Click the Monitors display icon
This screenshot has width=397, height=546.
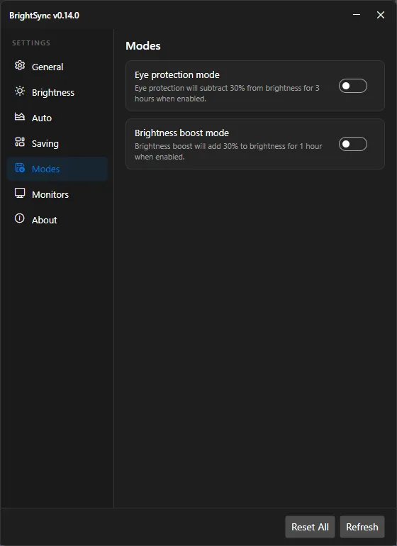click(20, 193)
